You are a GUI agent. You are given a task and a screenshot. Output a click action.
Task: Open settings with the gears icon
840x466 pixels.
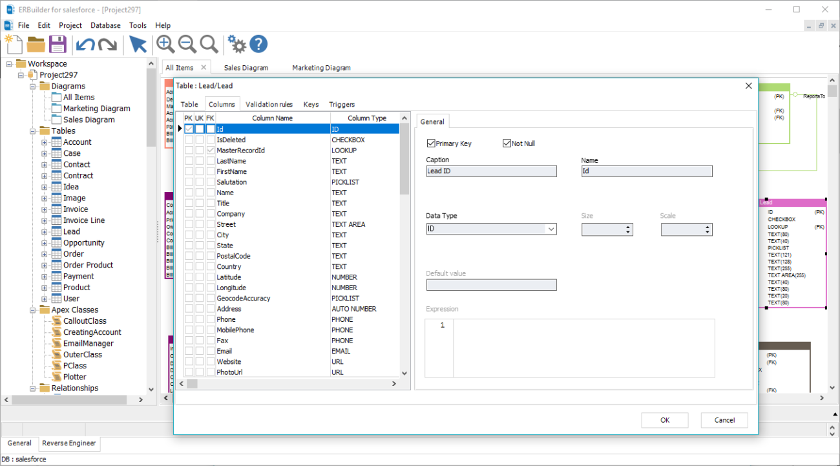237,45
